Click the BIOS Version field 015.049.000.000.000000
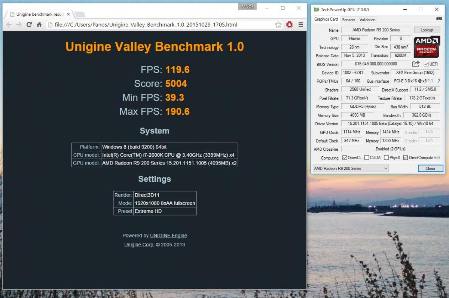 [376, 64]
